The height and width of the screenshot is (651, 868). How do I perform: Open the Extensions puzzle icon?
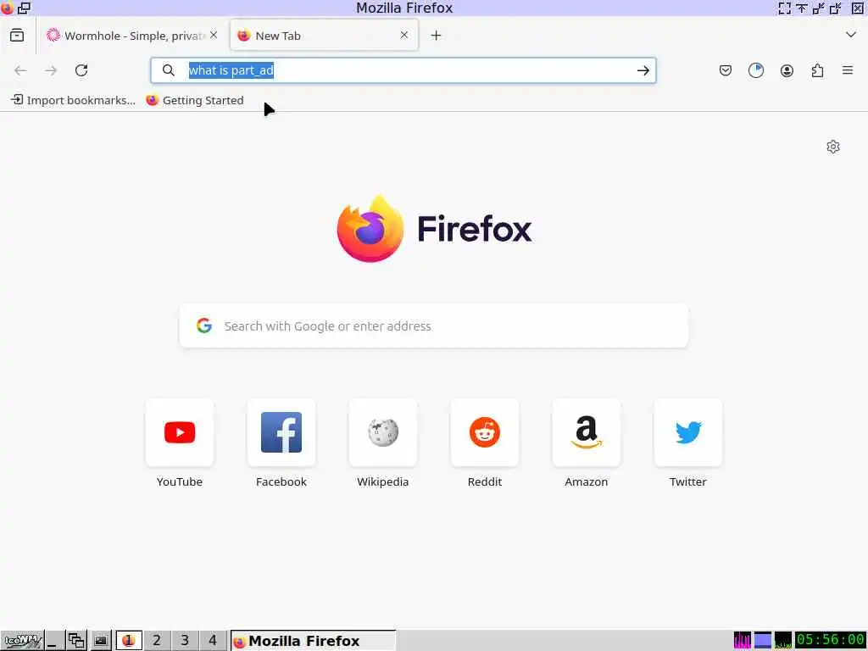[817, 70]
